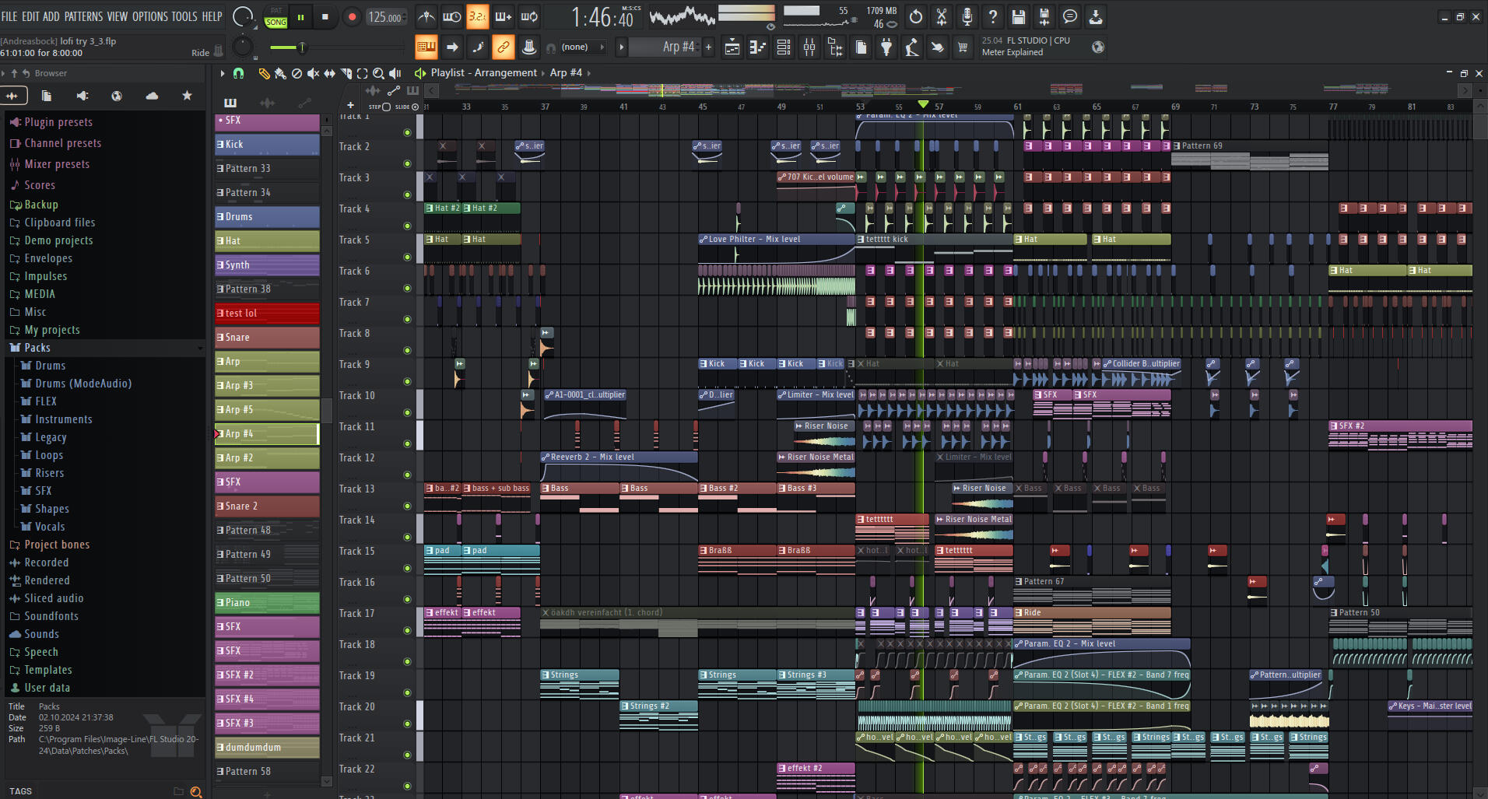The height and width of the screenshot is (799, 1488).
Task: Collapse the Packs folder in the browser
Action: 37,348
